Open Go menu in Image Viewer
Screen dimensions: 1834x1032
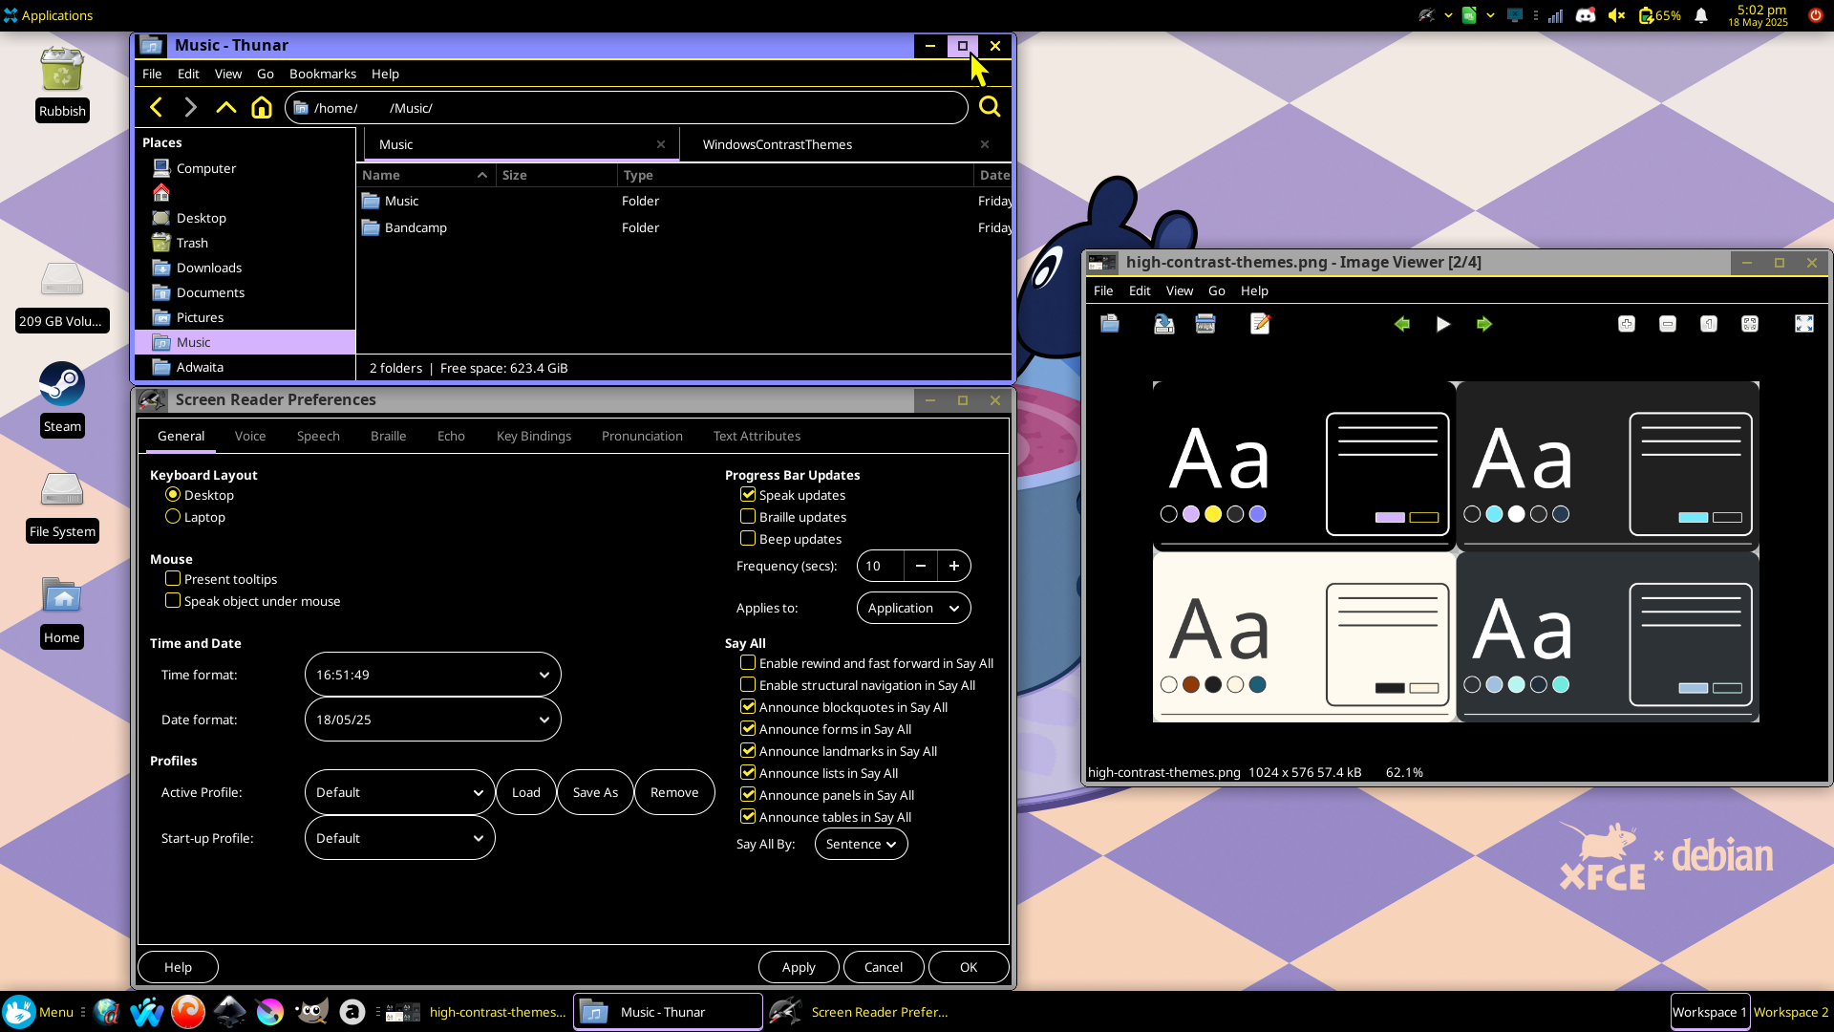[x=1217, y=290]
